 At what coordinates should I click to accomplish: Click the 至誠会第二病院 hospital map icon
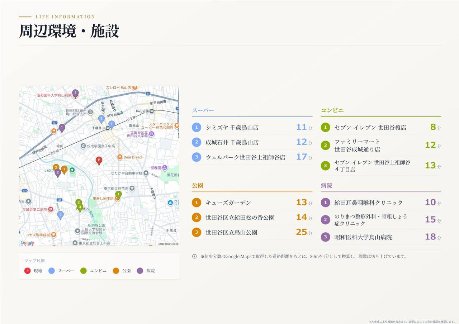point(51,209)
